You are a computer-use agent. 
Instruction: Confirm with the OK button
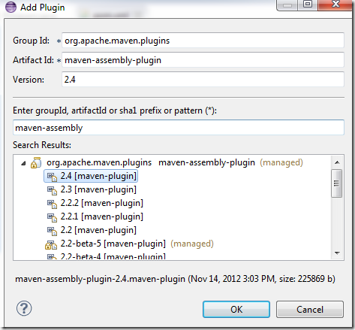(236, 310)
